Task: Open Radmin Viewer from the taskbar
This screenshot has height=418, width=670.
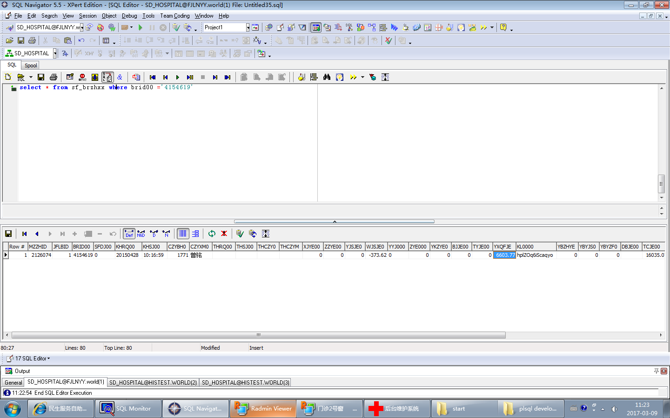Action: click(x=263, y=409)
